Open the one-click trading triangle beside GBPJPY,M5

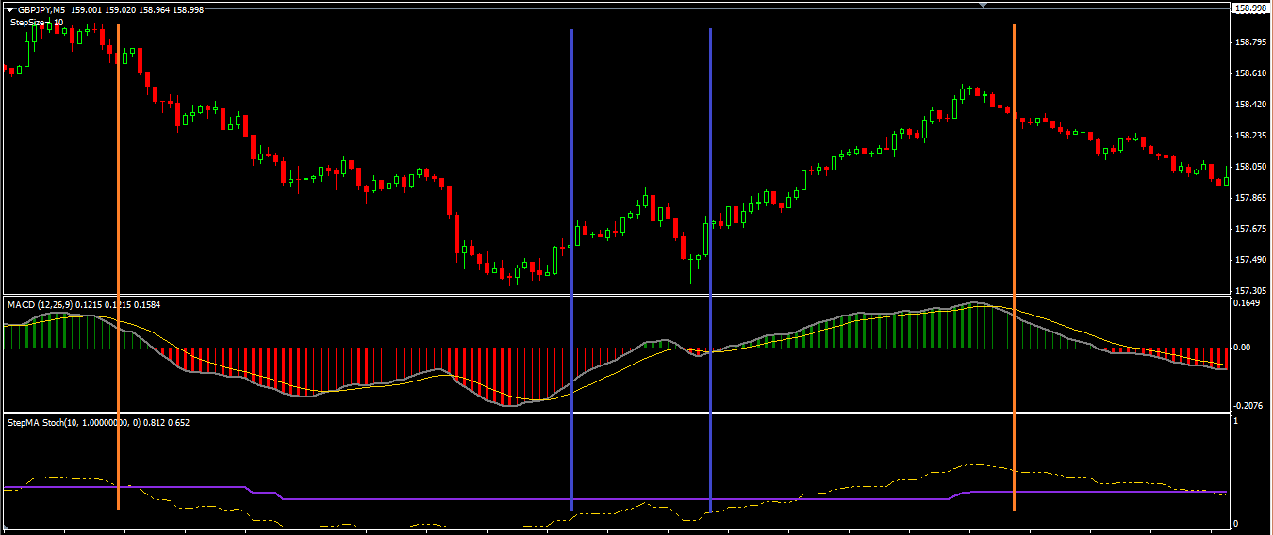point(10,9)
